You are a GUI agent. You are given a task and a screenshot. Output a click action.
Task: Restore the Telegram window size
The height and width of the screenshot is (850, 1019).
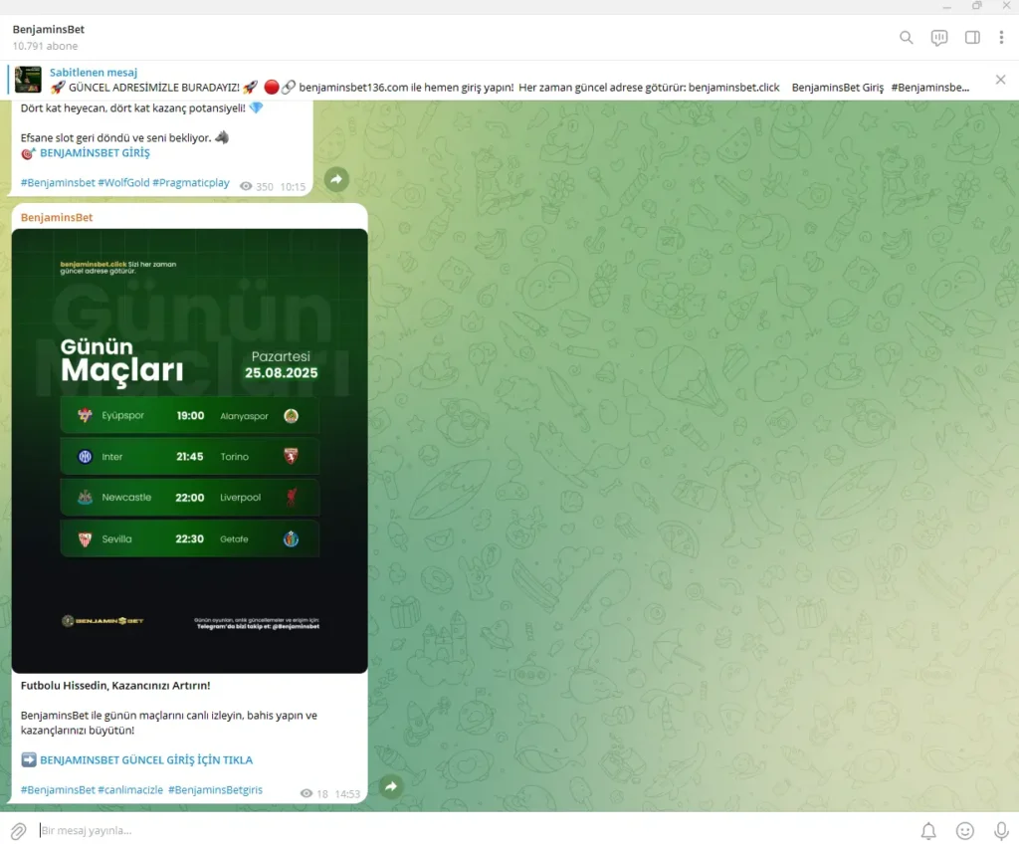(x=977, y=6)
